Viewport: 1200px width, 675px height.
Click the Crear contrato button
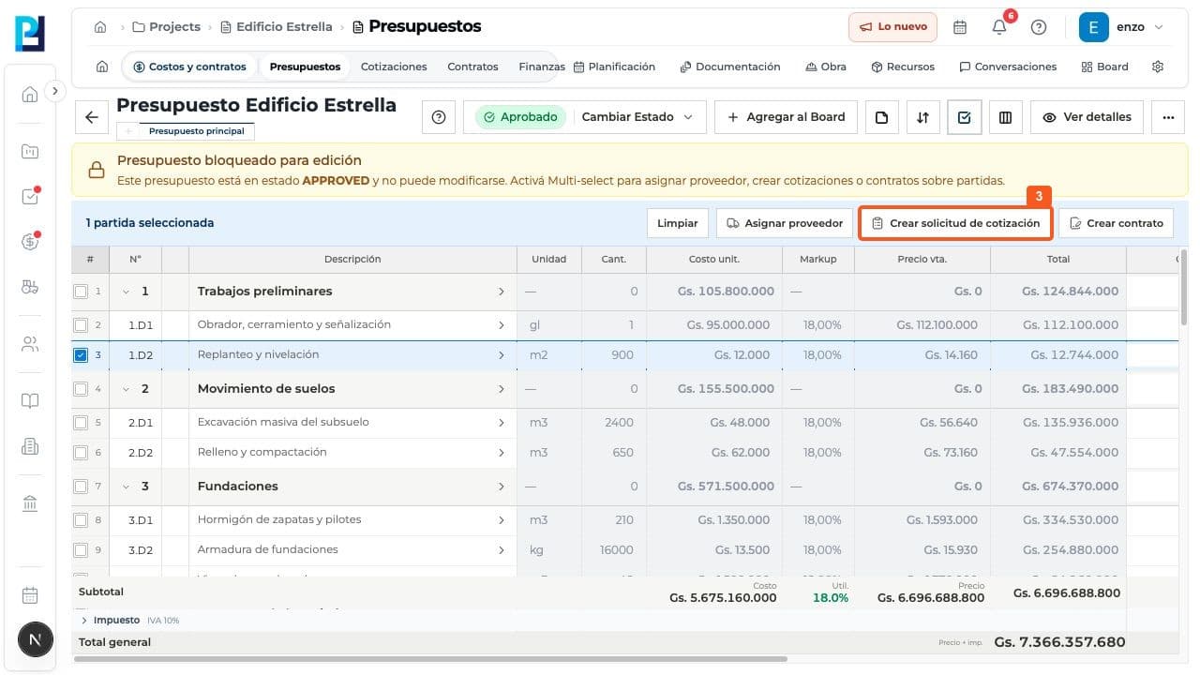pyautogui.click(x=1116, y=223)
